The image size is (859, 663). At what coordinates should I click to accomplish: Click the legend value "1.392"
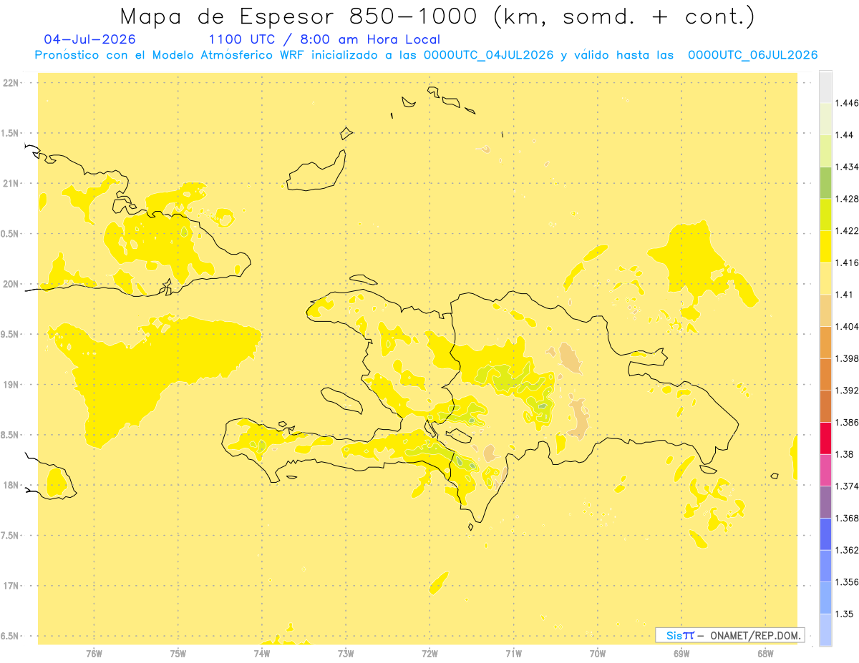tap(848, 391)
